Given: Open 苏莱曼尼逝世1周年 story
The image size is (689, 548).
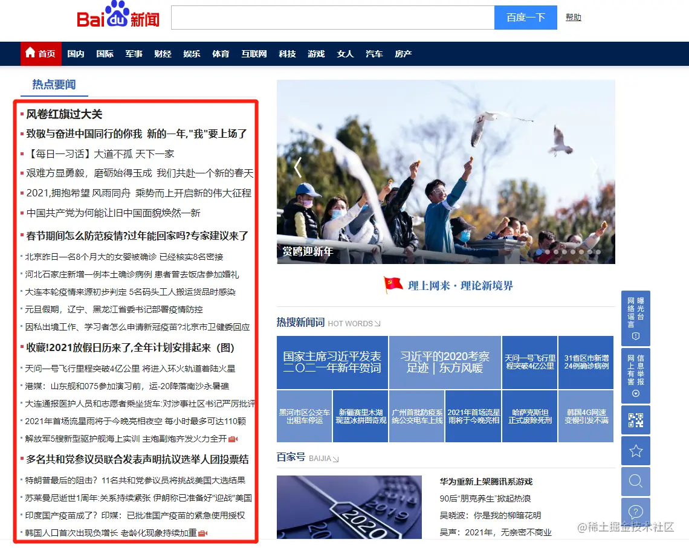Looking at the screenshot, I should 138,498.
